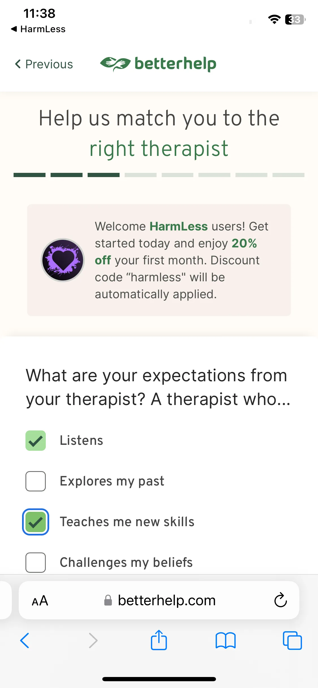This screenshot has width=318, height=688.
Task: Tap Safari back arrow in bottom toolbar
Action: [x=25, y=640]
